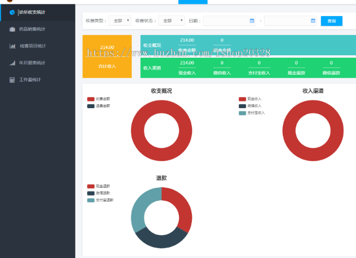Toggle 收费金额 legend swatch in 收支概况 chart

pyautogui.click(x=91, y=99)
